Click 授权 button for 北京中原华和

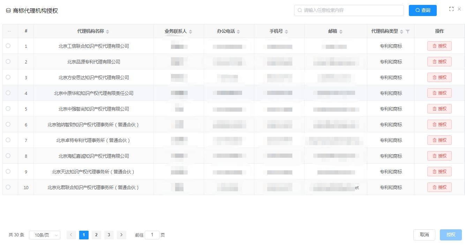440,93
